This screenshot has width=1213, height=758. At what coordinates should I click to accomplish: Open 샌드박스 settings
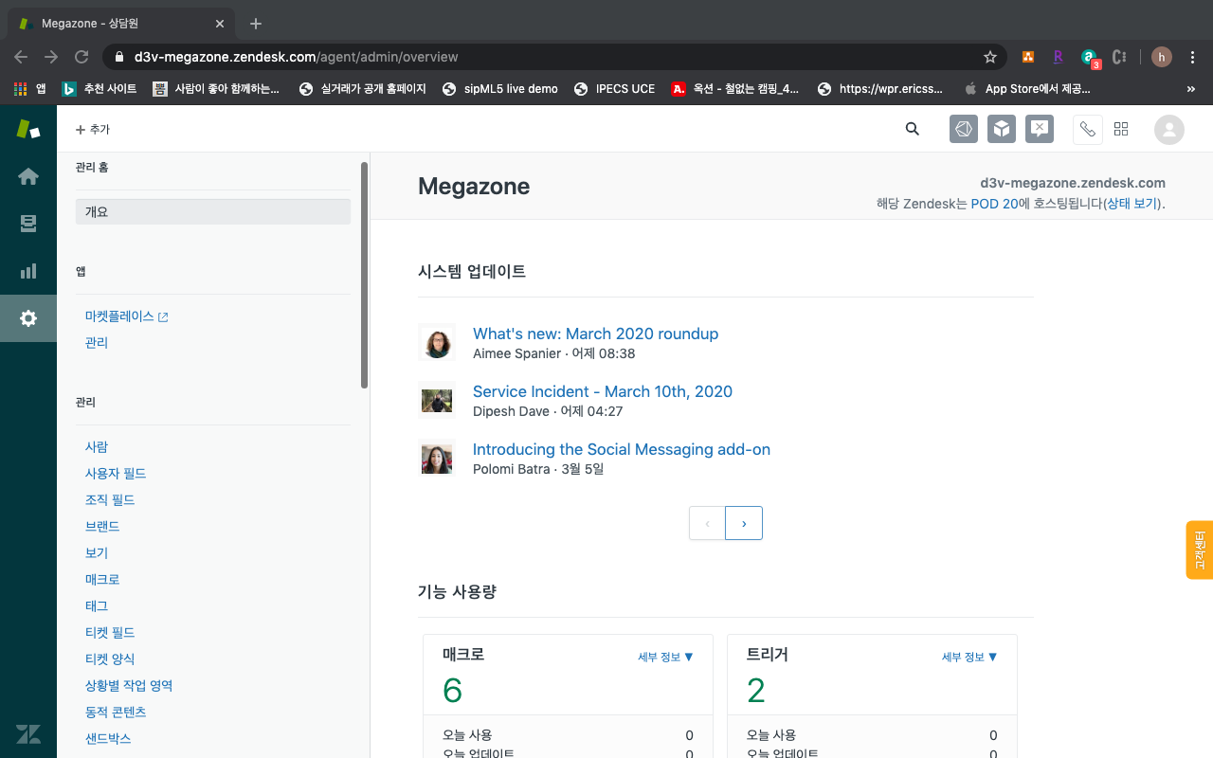coord(108,738)
